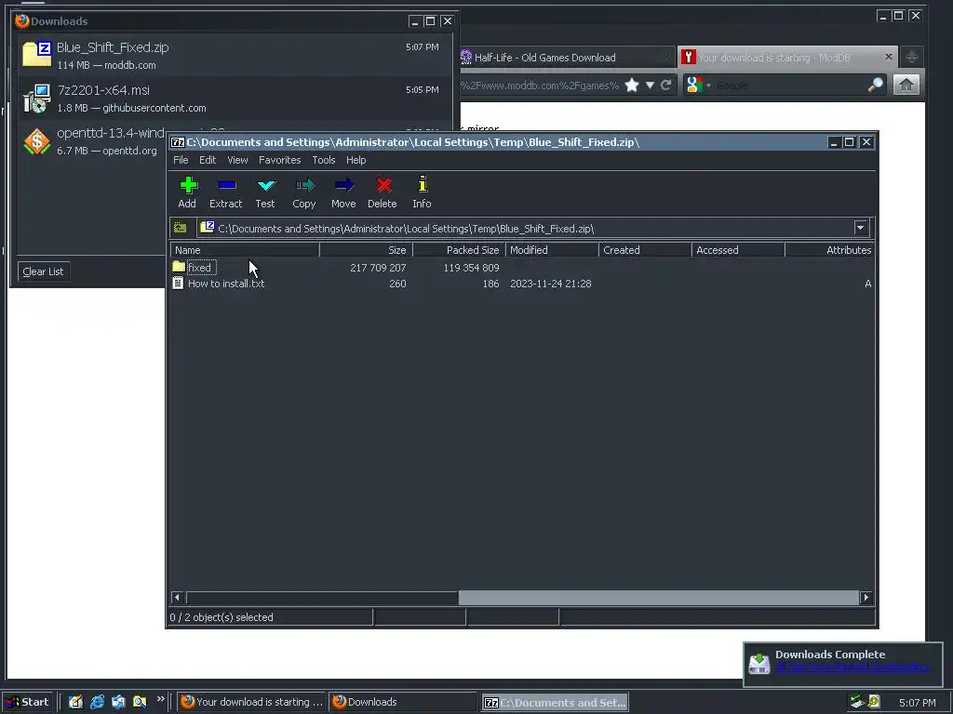Click the third quick launch taskbar icon
The height and width of the screenshot is (714, 953).
point(118,702)
